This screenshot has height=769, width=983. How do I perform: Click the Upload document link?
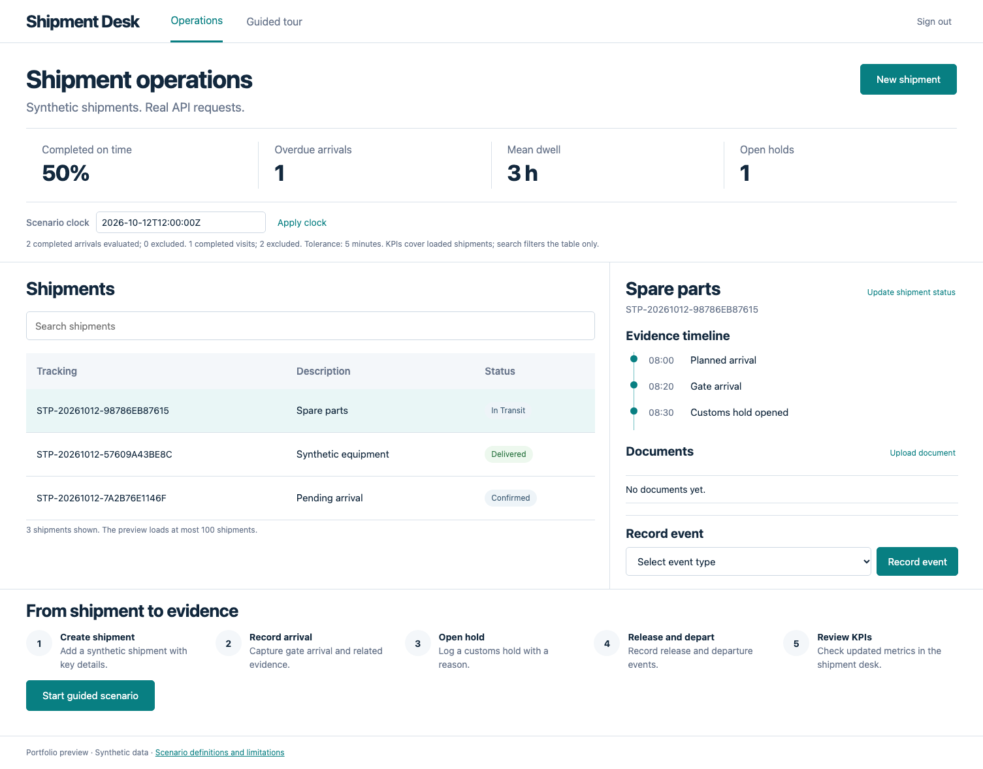[x=922, y=453]
